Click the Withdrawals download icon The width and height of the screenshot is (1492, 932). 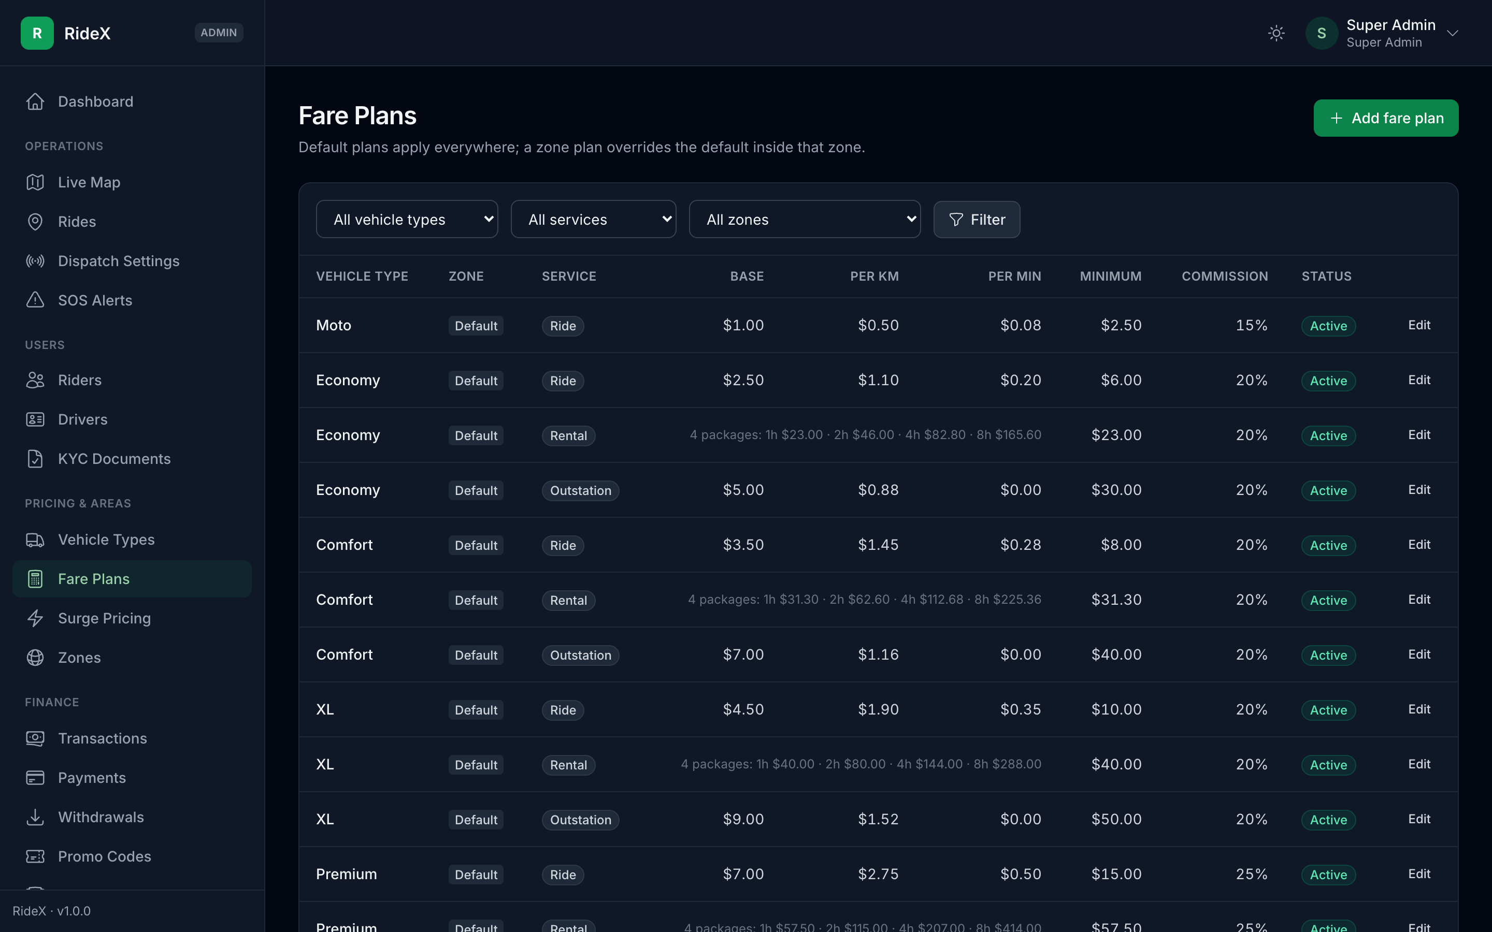35,818
